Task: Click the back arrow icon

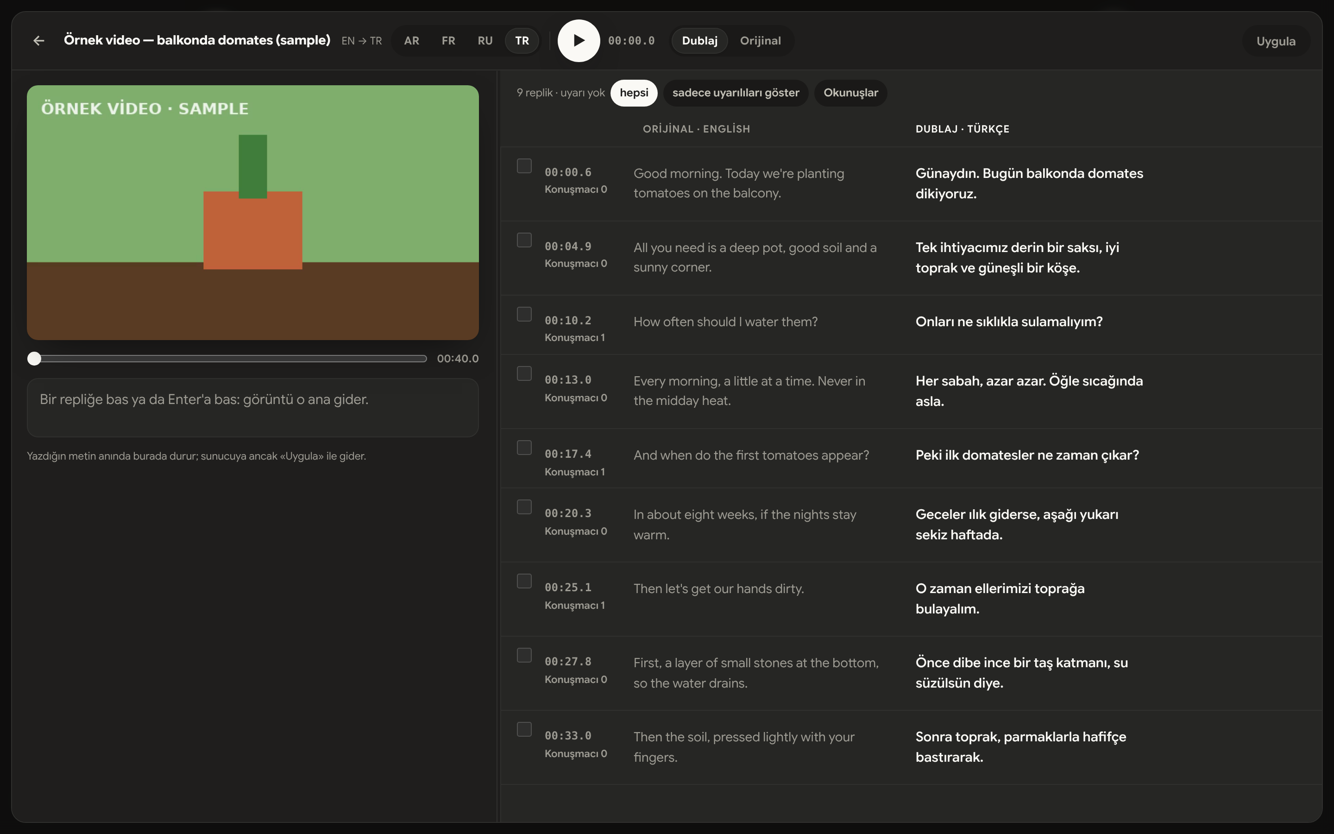Action: 38,41
